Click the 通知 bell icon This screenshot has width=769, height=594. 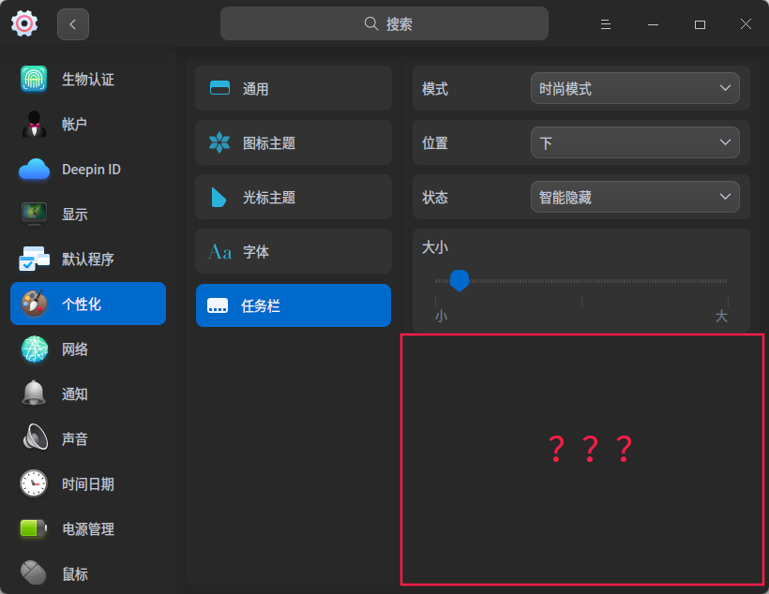[34, 394]
